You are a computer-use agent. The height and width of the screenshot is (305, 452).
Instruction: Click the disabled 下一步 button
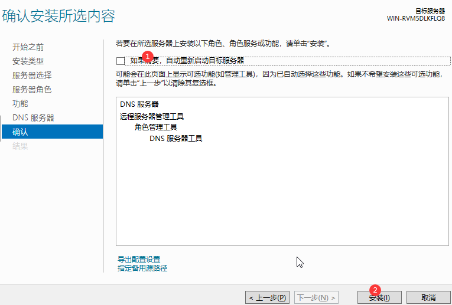(x=317, y=298)
